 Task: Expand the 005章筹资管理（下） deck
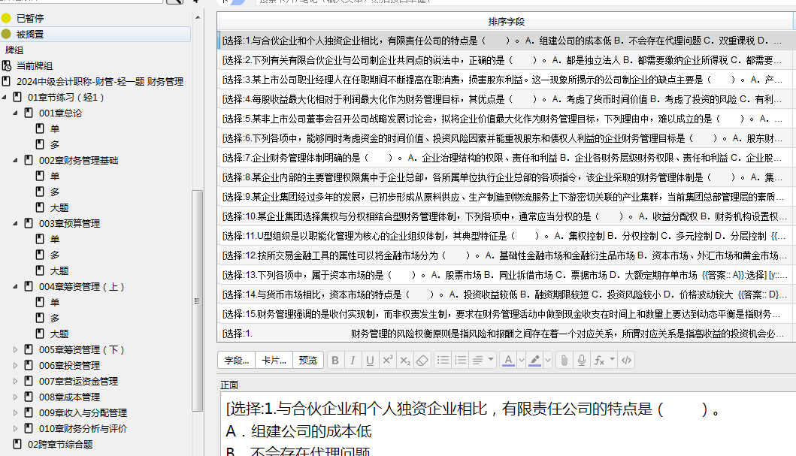coord(15,349)
